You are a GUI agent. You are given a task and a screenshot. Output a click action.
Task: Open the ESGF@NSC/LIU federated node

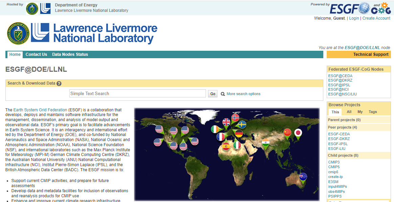point(343,94)
